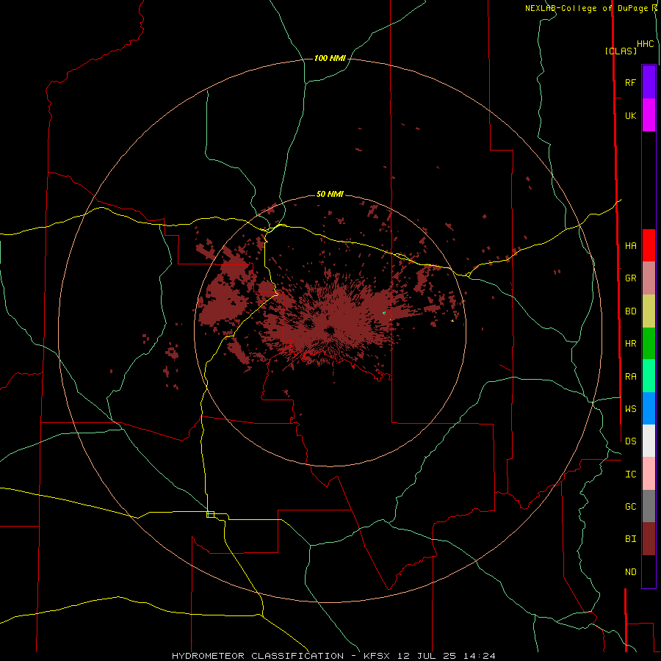
Task: Click the 100 NMI range ring label
Action: click(330, 58)
